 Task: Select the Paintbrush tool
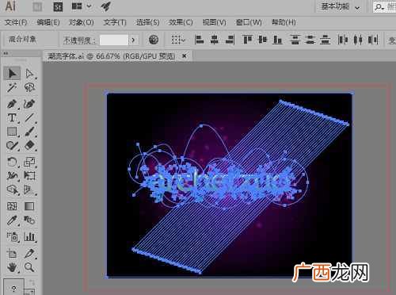29,132
